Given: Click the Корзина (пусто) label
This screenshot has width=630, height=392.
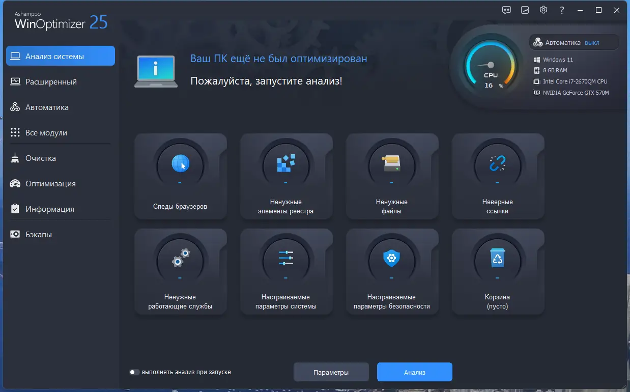Looking at the screenshot, I should tap(498, 302).
